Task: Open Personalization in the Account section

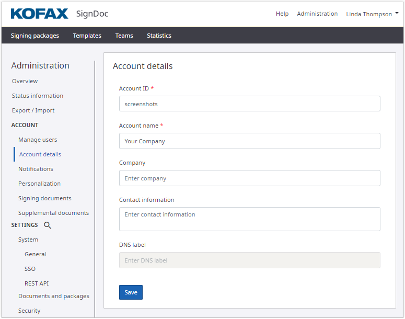Action: tap(39, 184)
